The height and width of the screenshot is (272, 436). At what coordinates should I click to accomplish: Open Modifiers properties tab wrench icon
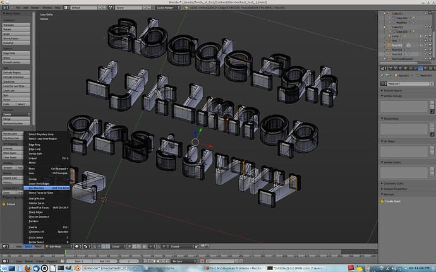coord(416,68)
